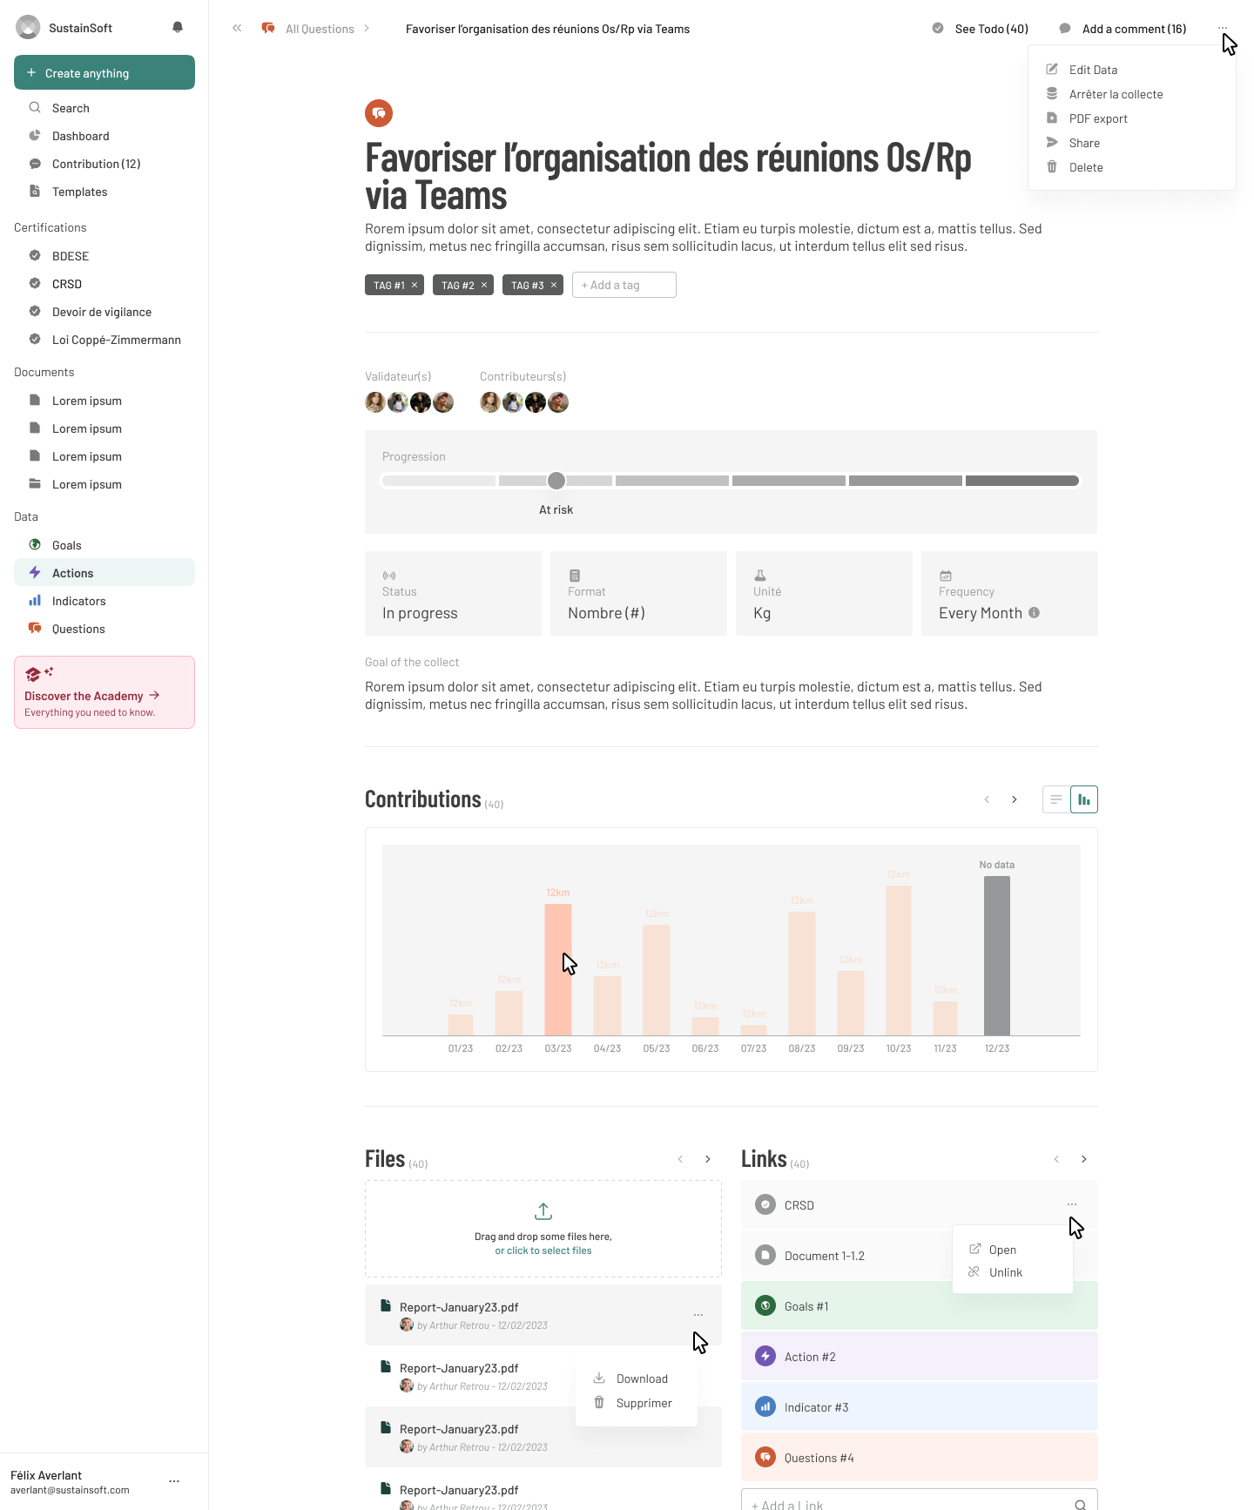This screenshot has height=1510, width=1254.
Task: Select PDF export from the options menu
Action: click(x=1098, y=118)
